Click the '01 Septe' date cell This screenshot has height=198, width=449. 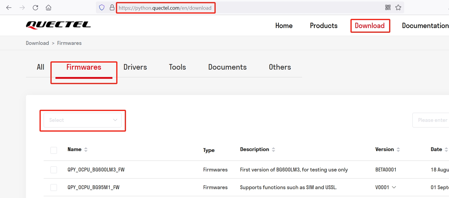tap(440, 187)
